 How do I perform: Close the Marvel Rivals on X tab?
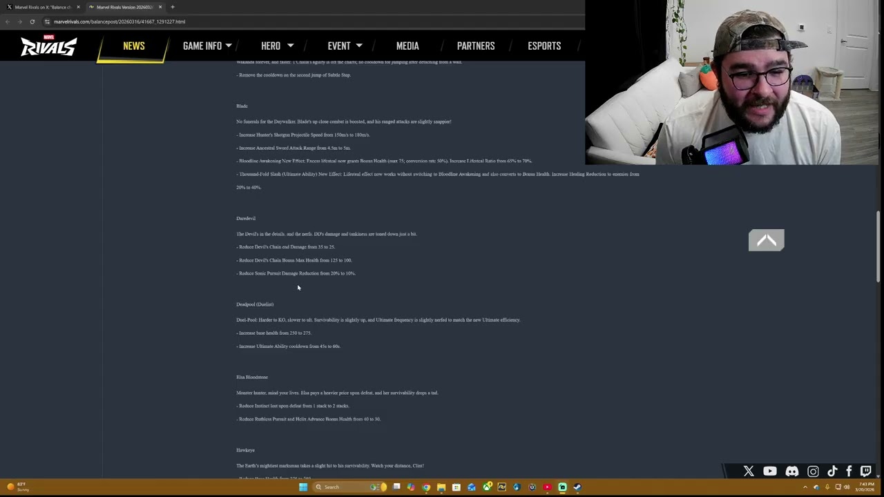[78, 7]
